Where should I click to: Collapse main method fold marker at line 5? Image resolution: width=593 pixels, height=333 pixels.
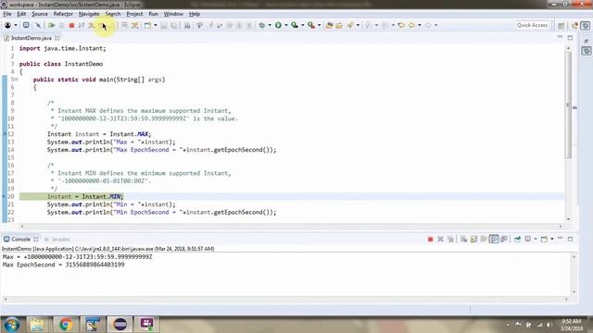pyautogui.click(x=17, y=80)
